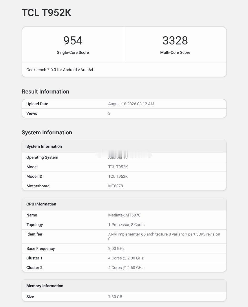Screen dimensions: 248x307
Task: Click the Topology label
Action: coord(34,225)
